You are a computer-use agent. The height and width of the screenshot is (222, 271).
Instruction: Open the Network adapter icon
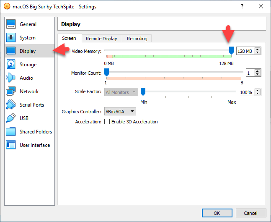coord(11,91)
